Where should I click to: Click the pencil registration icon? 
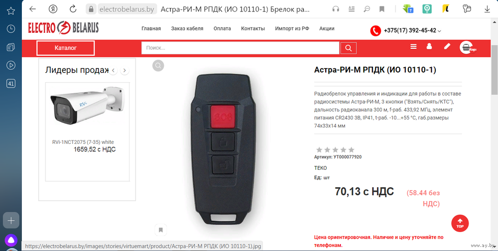pos(447,47)
